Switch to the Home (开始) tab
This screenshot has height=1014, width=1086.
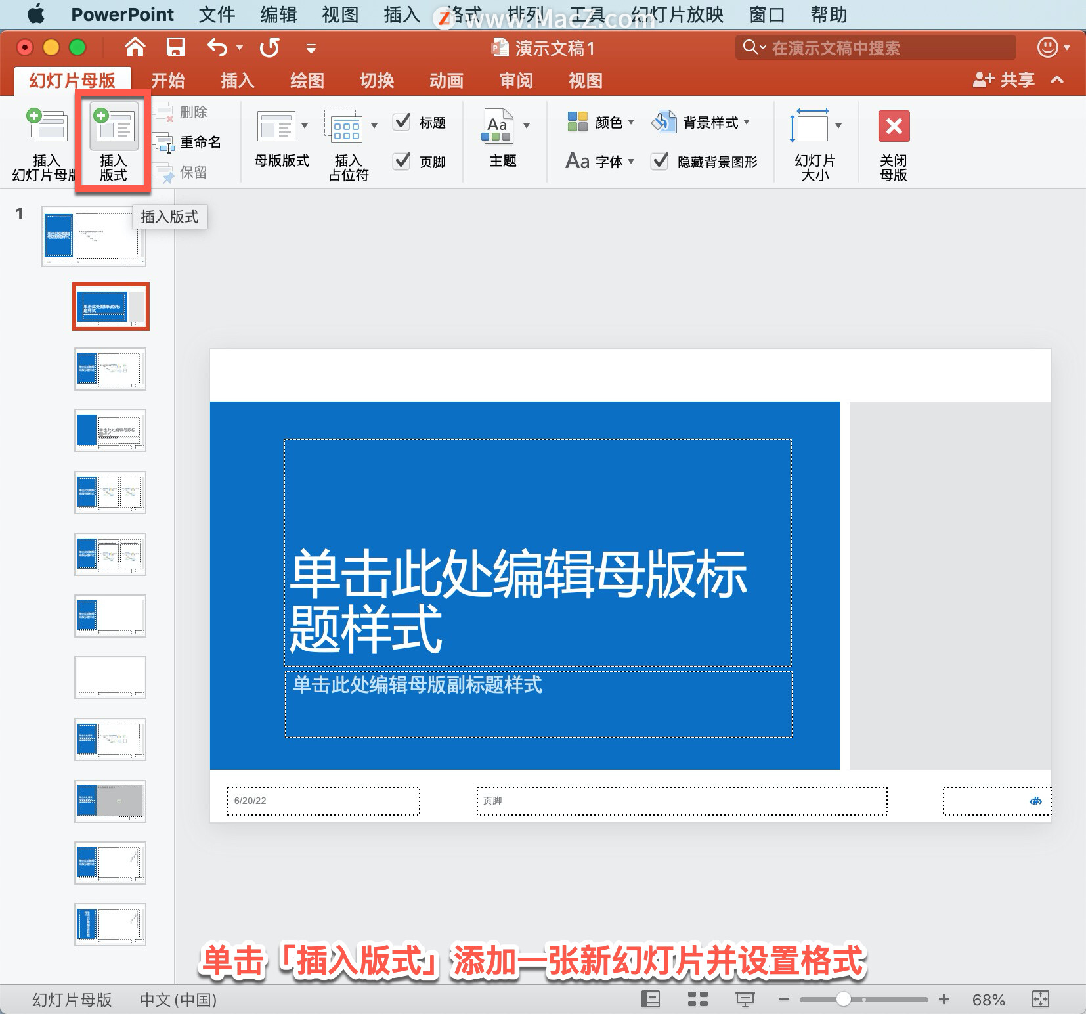tap(168, 81)
